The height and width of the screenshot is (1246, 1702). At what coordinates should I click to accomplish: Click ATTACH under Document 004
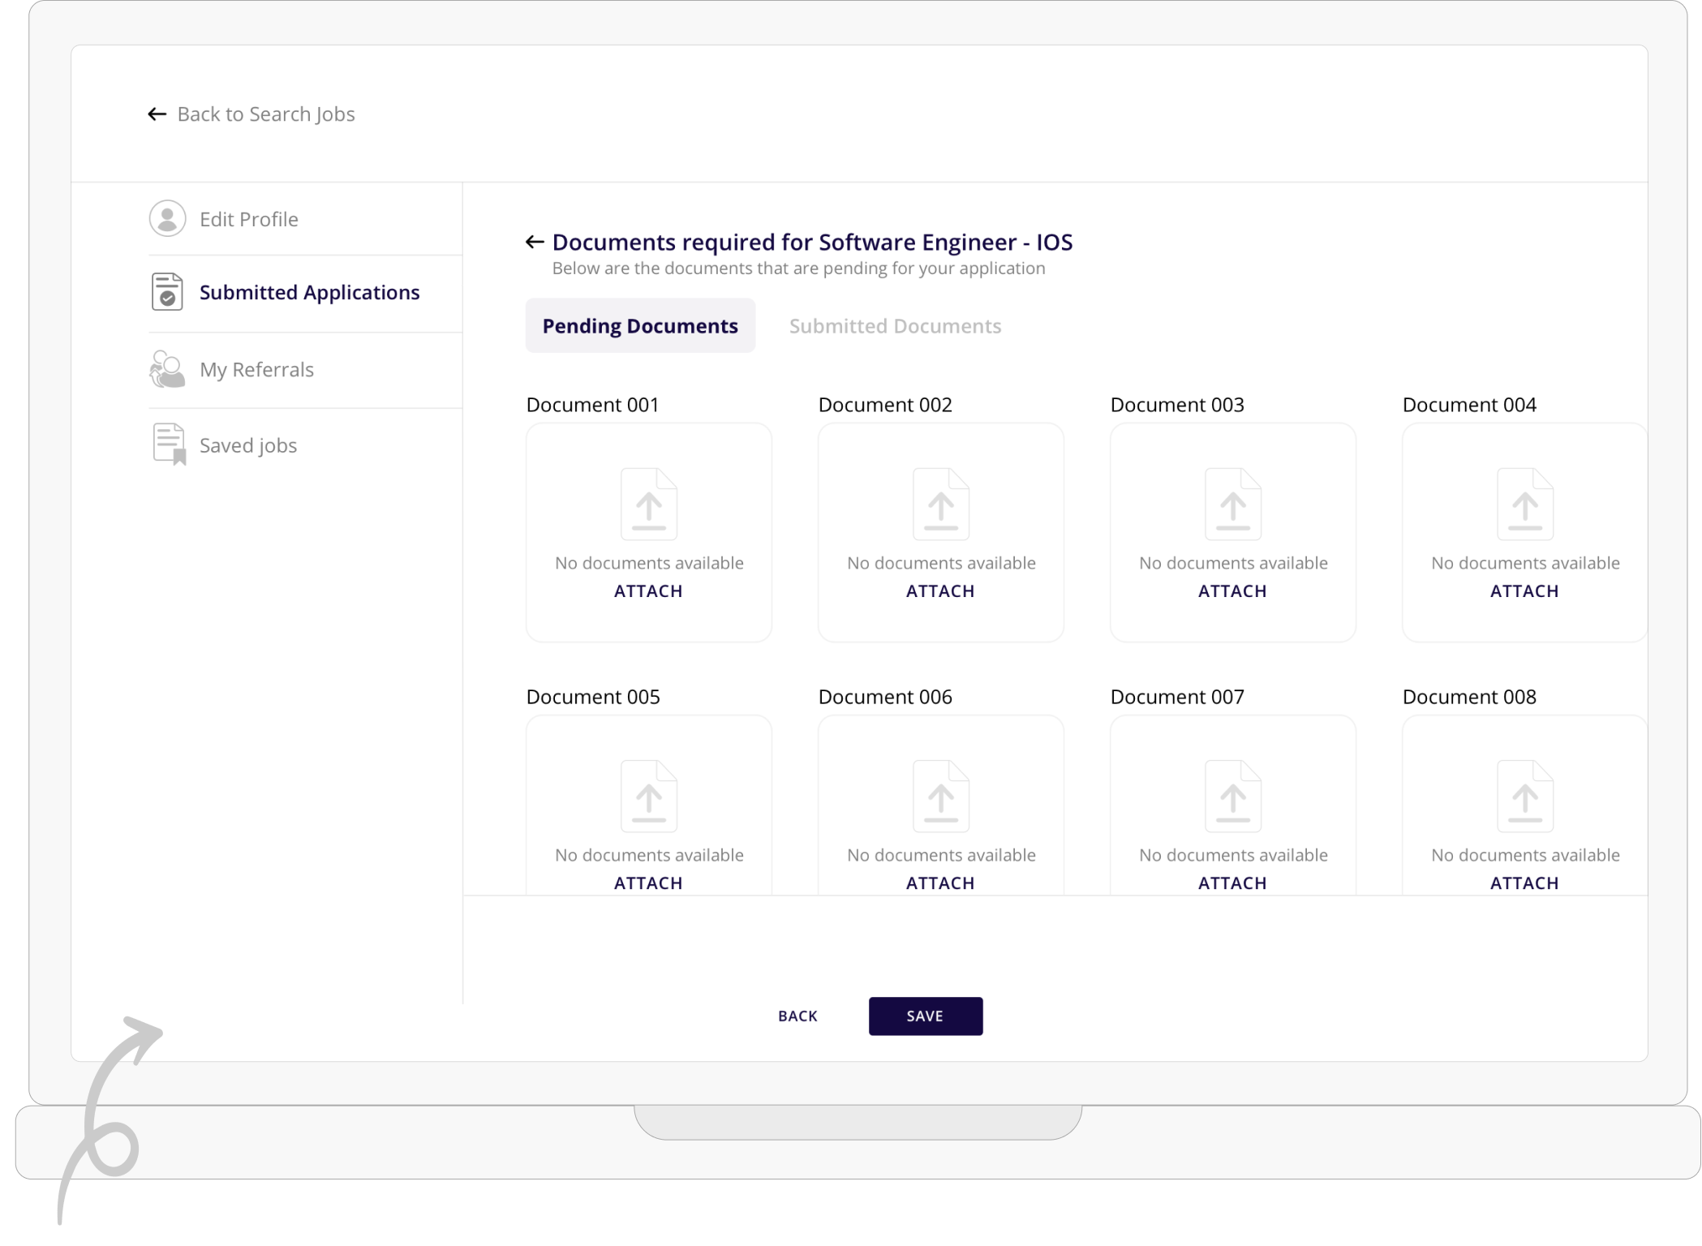[1524, 591]
